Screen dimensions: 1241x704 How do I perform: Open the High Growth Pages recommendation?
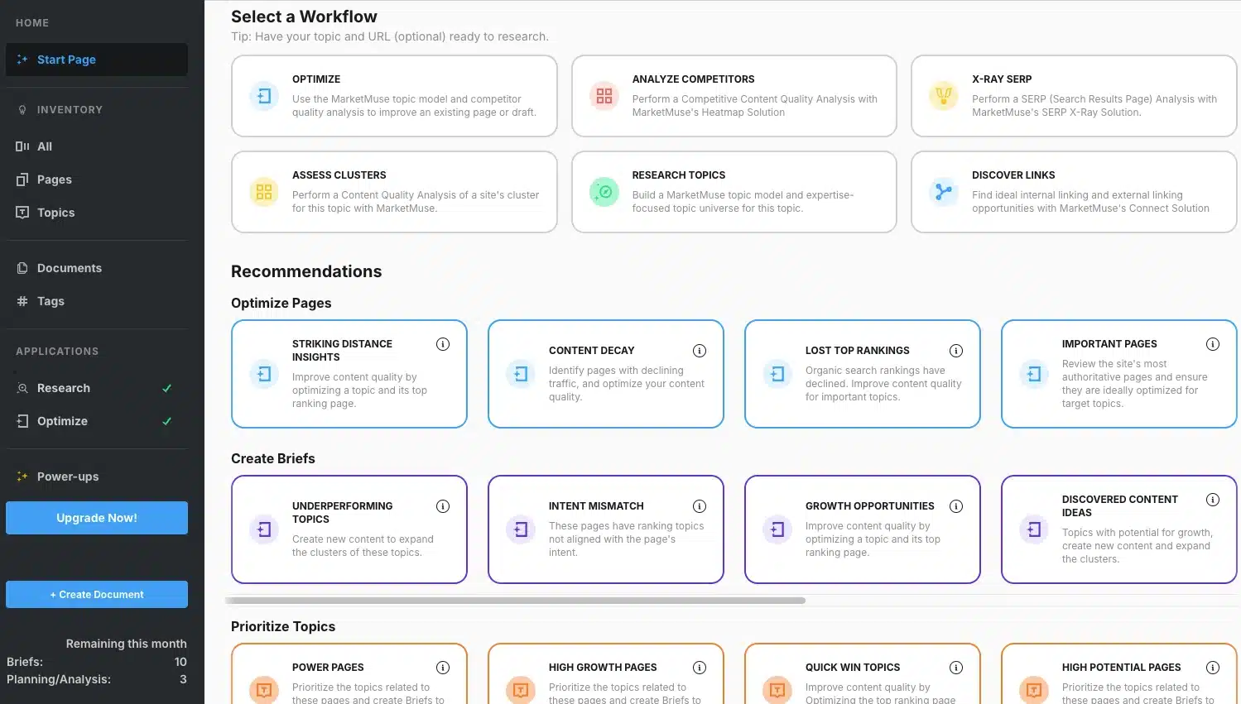point(606,674)
